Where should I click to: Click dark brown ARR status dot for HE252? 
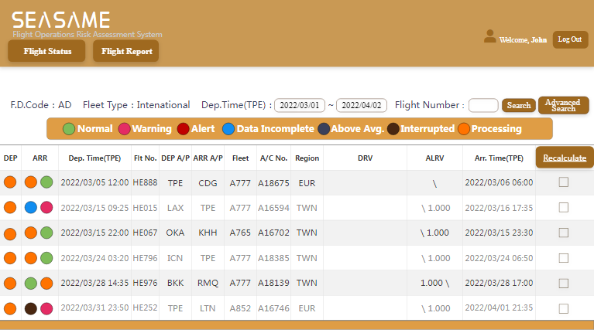click(x=31, y=308)
